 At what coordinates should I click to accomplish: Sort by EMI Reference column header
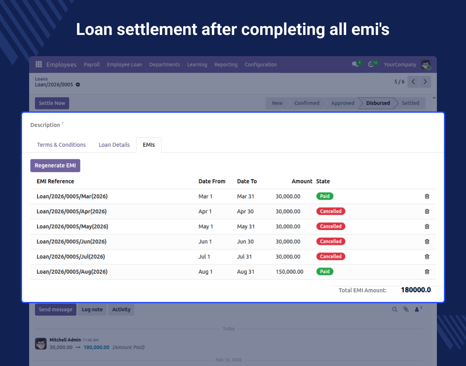tap(55, 181)
